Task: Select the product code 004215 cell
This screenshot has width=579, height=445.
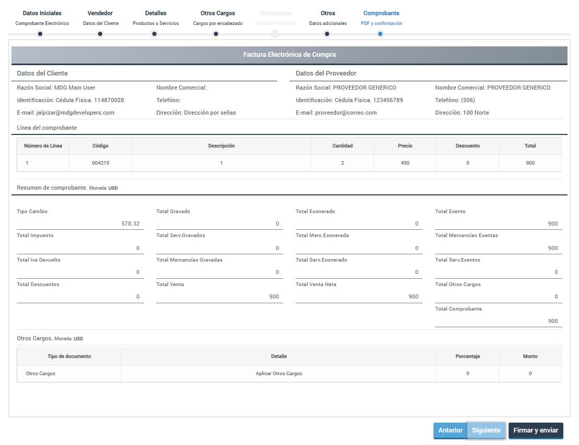Action: tap(100, 163)
